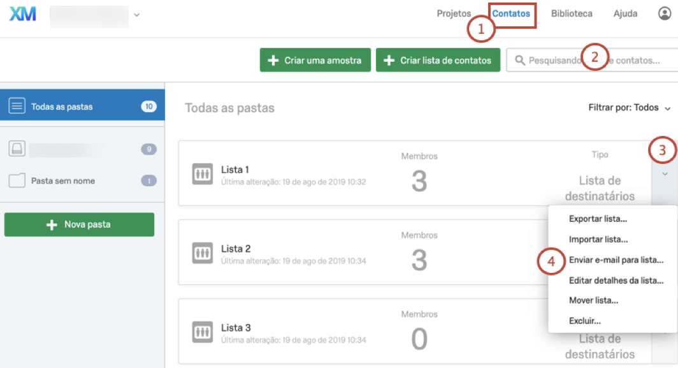
Task: Choose Importar lista... from the menu
Action: pos(598,239)
